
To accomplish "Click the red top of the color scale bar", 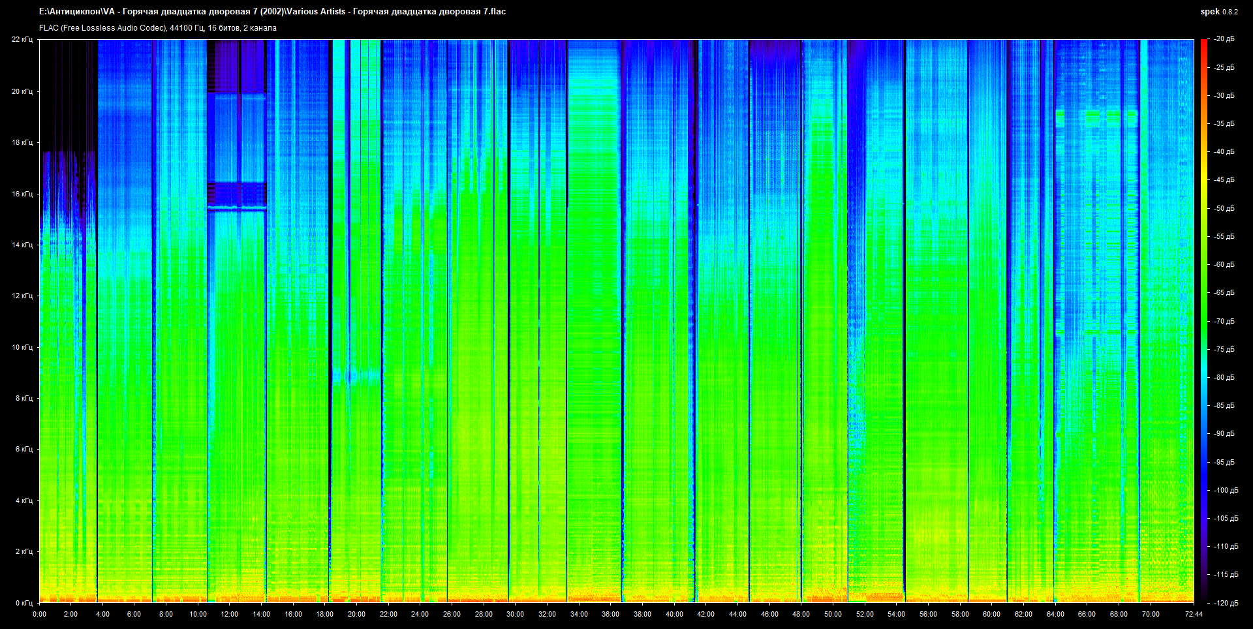I will point(1203,44).
